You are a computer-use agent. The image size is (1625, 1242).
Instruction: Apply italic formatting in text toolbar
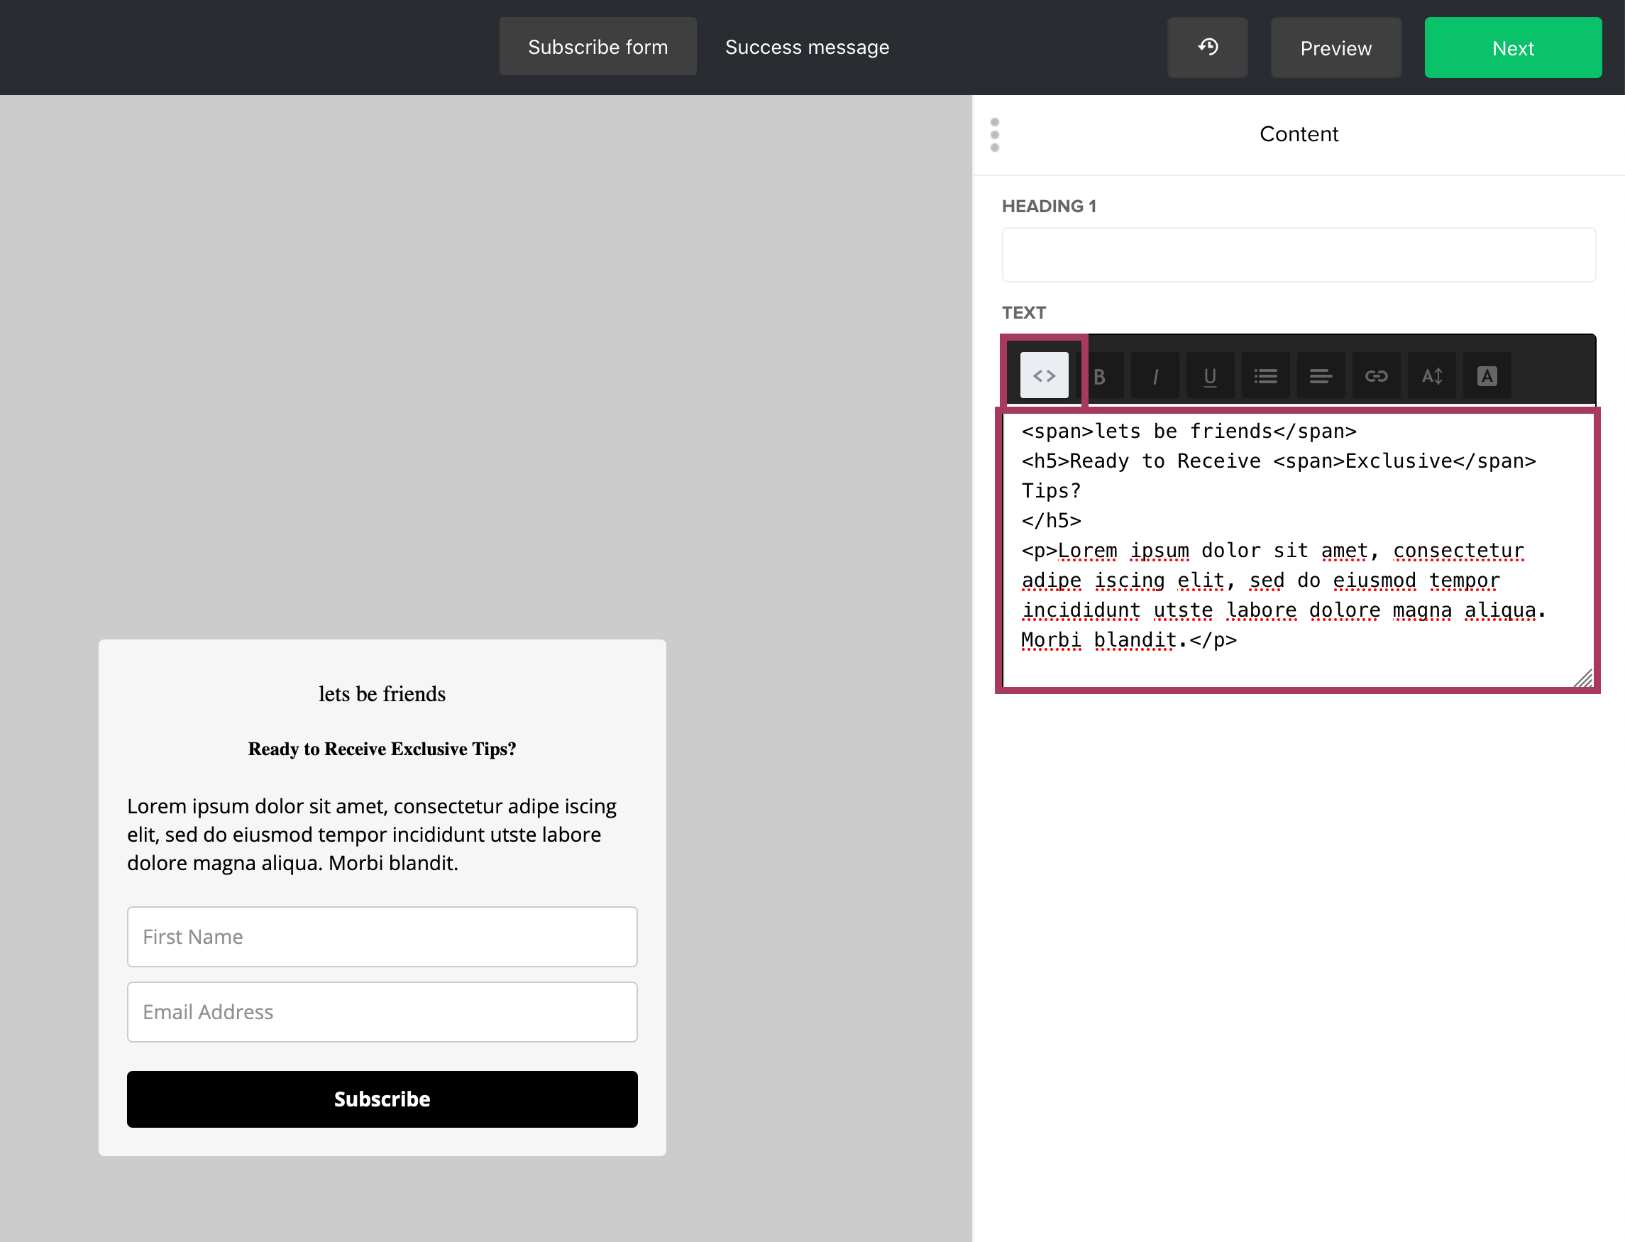[1155, 375]
